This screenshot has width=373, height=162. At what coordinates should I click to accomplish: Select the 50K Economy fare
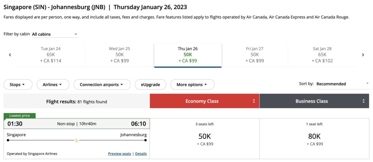coord(204,139)
